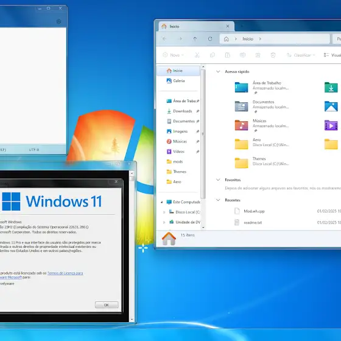Click Início breadcrumb in the address bar
341x341 pixels.
click(x=248, y=39)
